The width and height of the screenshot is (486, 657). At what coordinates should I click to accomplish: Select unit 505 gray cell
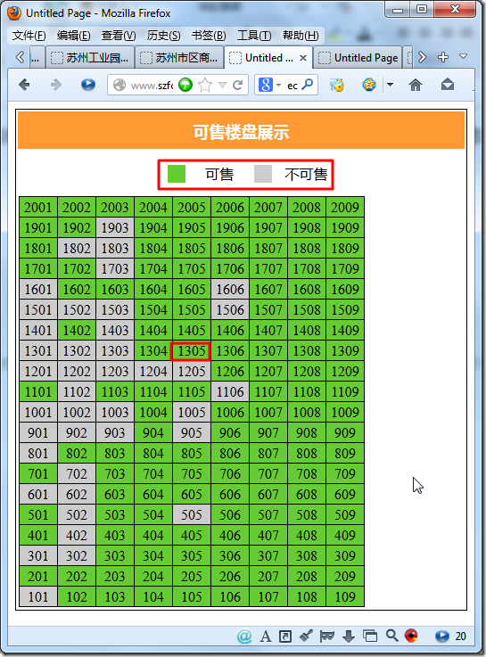pyautogui.click(x=192, y=514)
